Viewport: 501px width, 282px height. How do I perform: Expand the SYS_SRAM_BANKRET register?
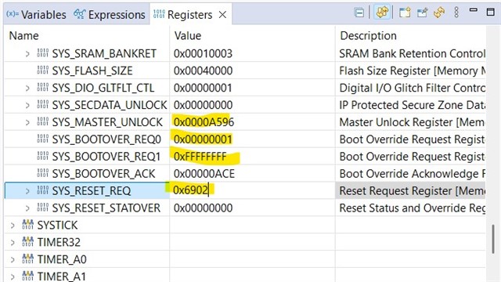coord(27,54)
